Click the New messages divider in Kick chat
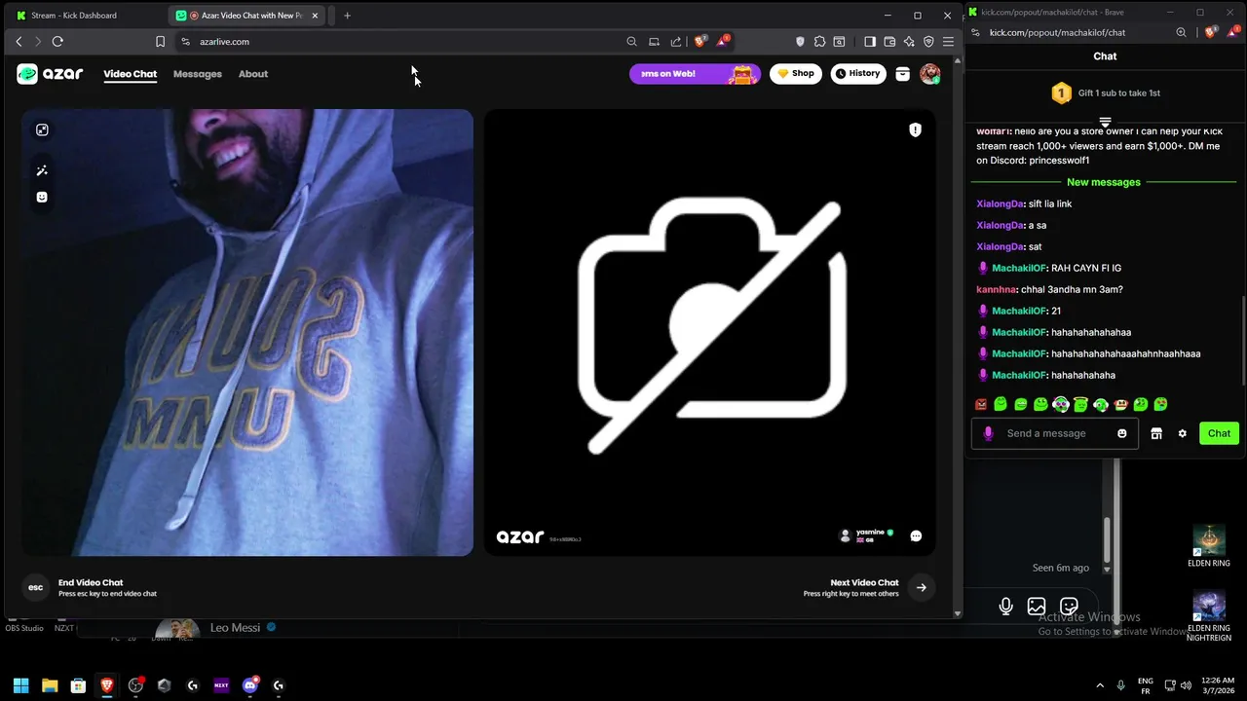The width and height of the screenshot is (1247, 701). (1104, 182)
